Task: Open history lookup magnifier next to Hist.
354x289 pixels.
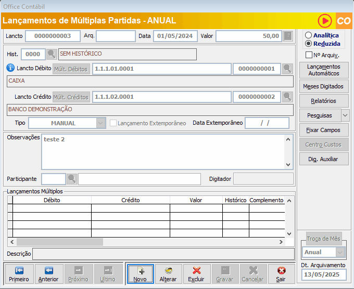Action: coord(52,54)
